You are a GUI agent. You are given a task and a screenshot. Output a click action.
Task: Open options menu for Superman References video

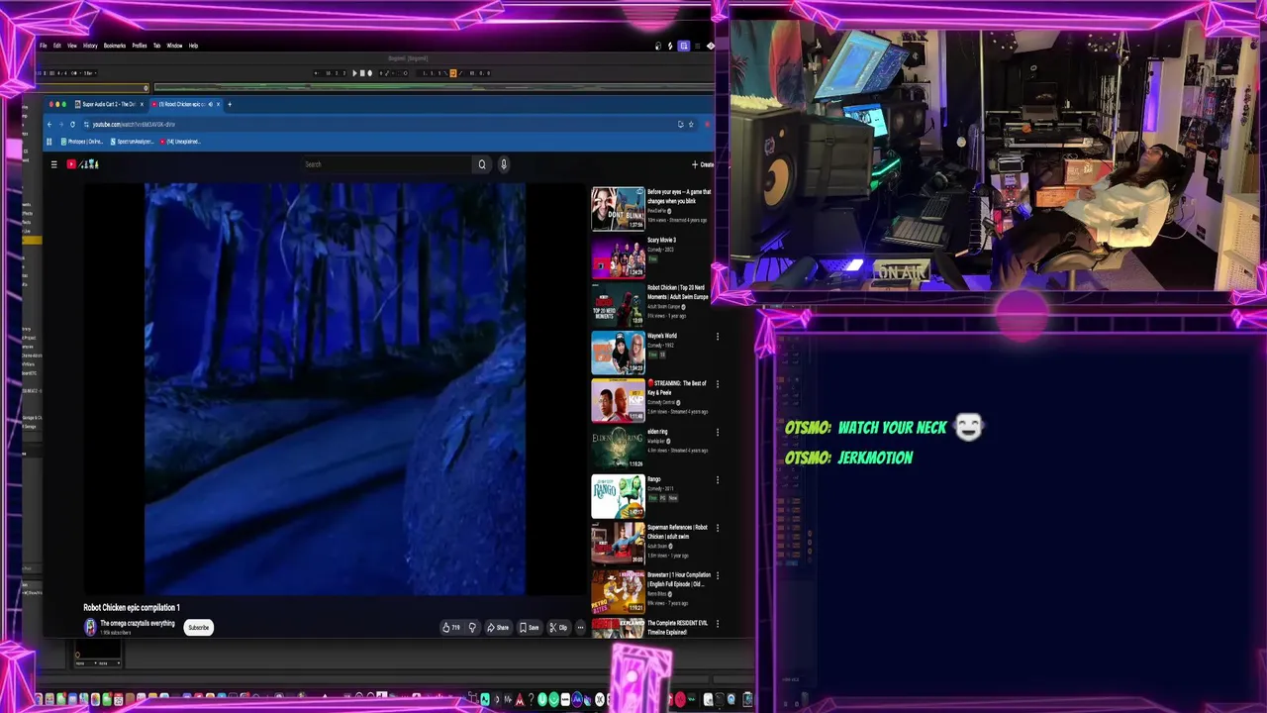coord(718,528)
